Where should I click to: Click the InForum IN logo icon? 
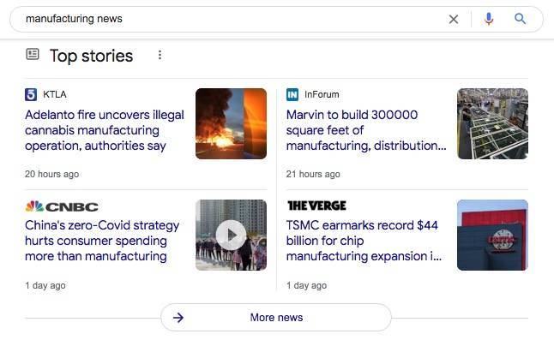[292, 94]
